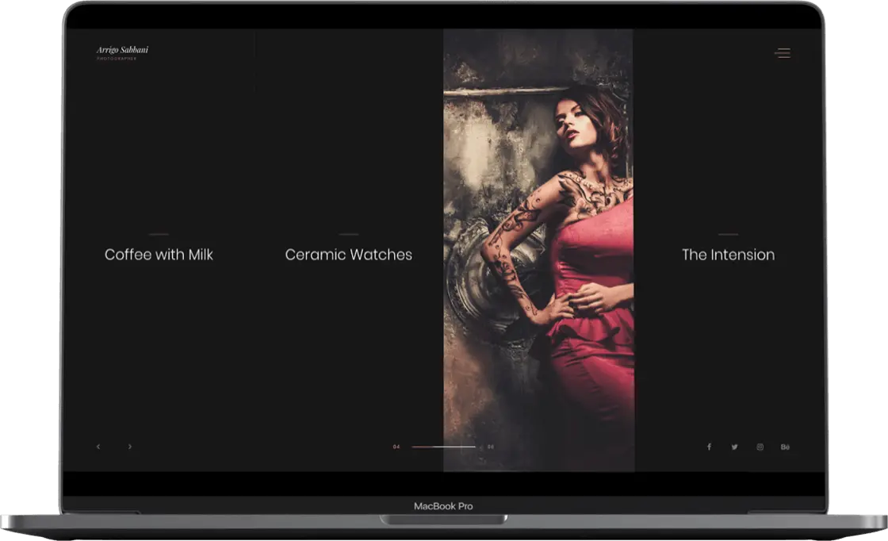Open the Facebook social icon

coord(709,447)
